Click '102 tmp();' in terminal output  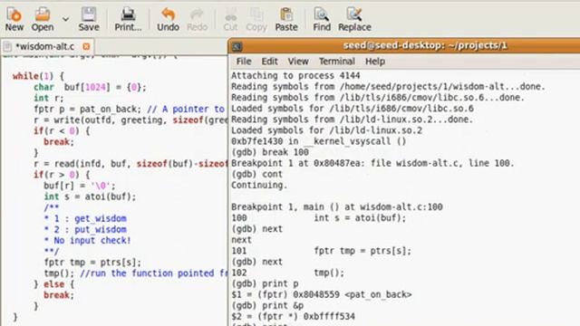[287, 273]
